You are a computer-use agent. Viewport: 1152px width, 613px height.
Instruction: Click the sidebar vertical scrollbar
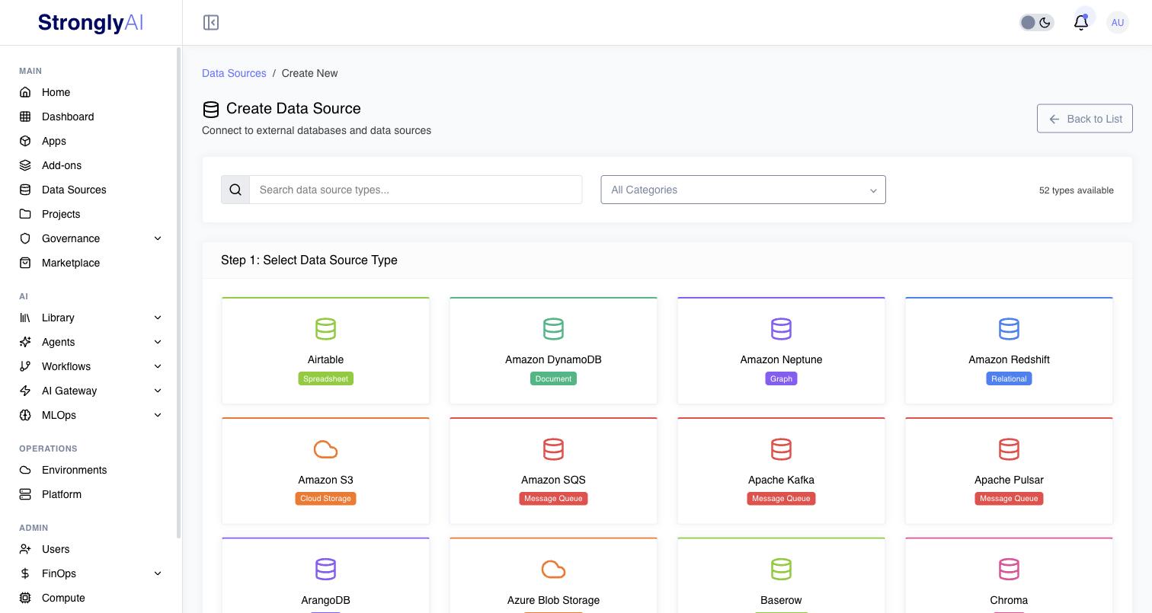[x=178, y=292]
